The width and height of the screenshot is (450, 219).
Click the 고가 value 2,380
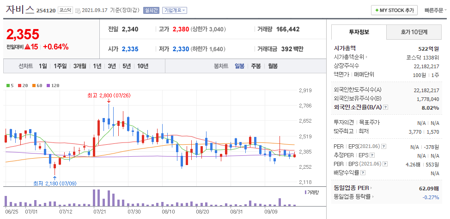click(x=181, y=29)
